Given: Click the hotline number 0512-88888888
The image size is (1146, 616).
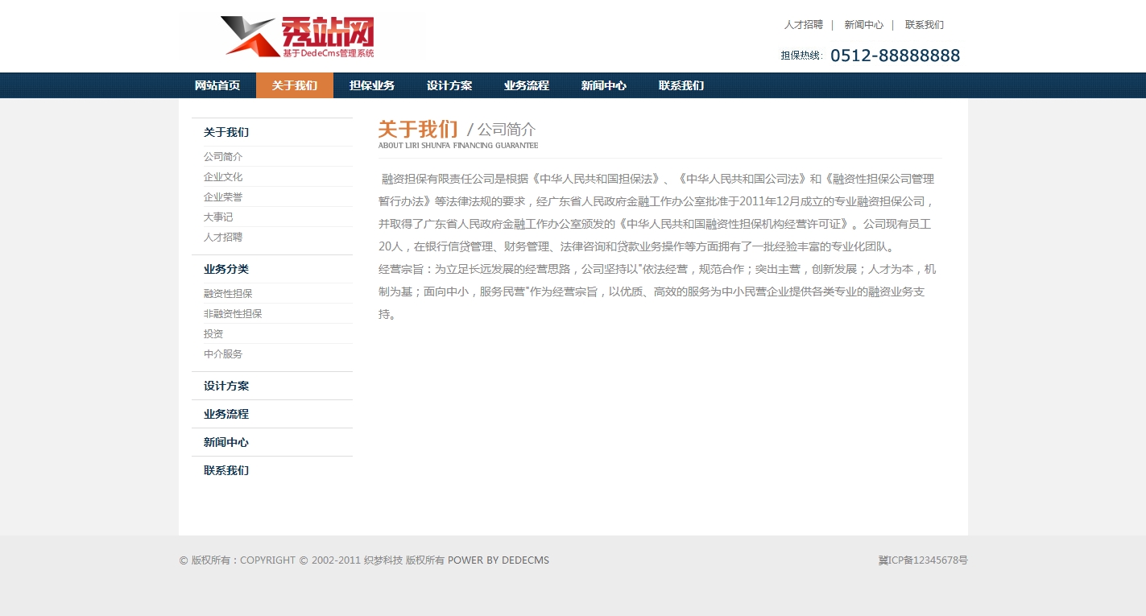Looking at the screenshot, I should pyautogui.click(x=895, y=56).
